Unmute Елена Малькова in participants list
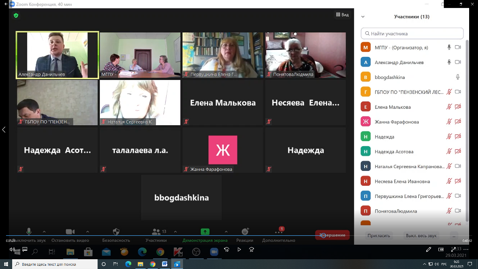Screen dimensions: 478x269 click(449, 107)
